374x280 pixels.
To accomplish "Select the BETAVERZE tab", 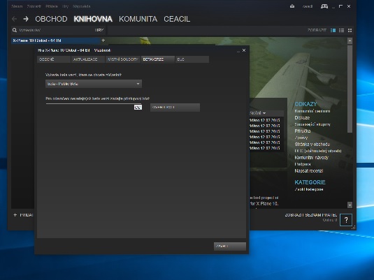I will click(158, 59).
